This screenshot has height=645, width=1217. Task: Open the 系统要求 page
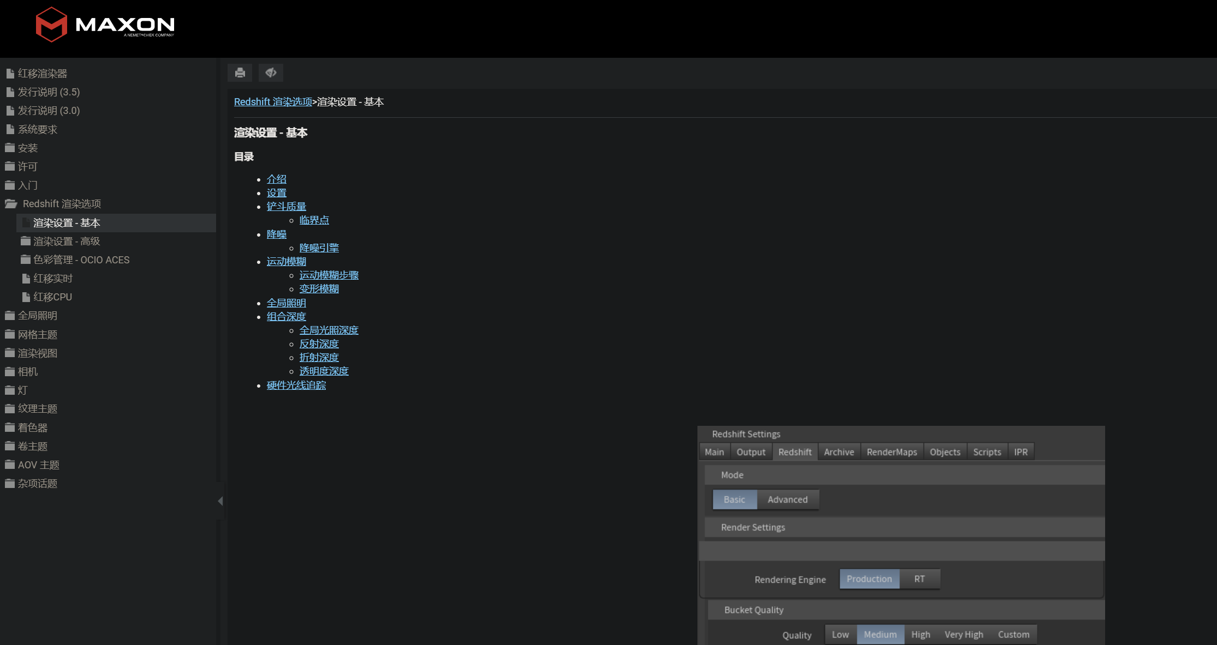pyautogui.click(x=38, y=129)
